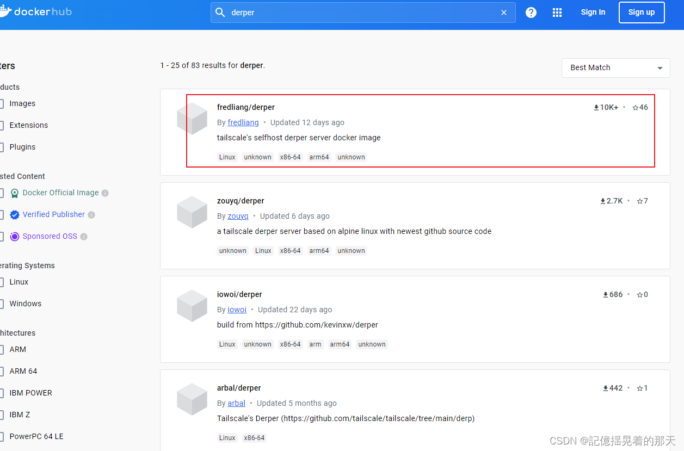Check the ARM architecture filter

pos(2,349)
